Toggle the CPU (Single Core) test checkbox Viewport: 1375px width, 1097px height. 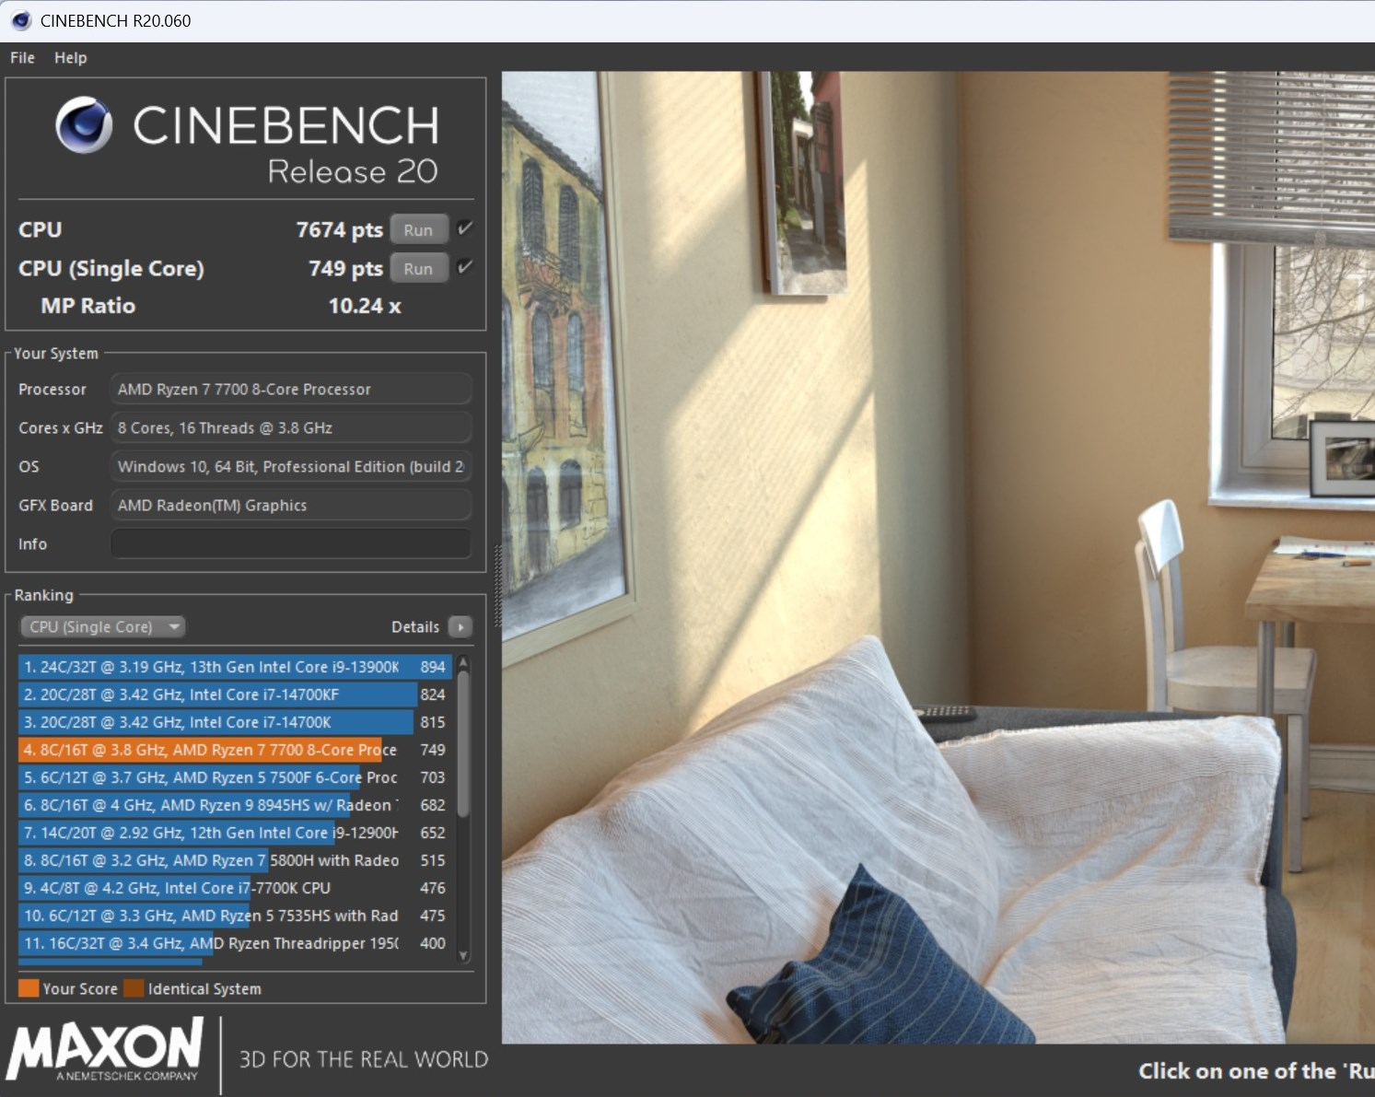click(465, 267)
